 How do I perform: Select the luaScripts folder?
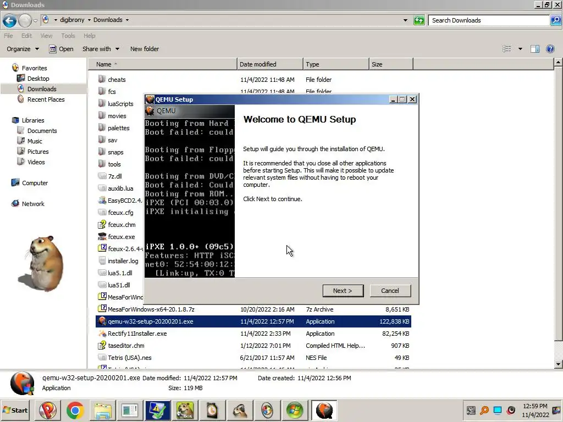tap(120, 104)
